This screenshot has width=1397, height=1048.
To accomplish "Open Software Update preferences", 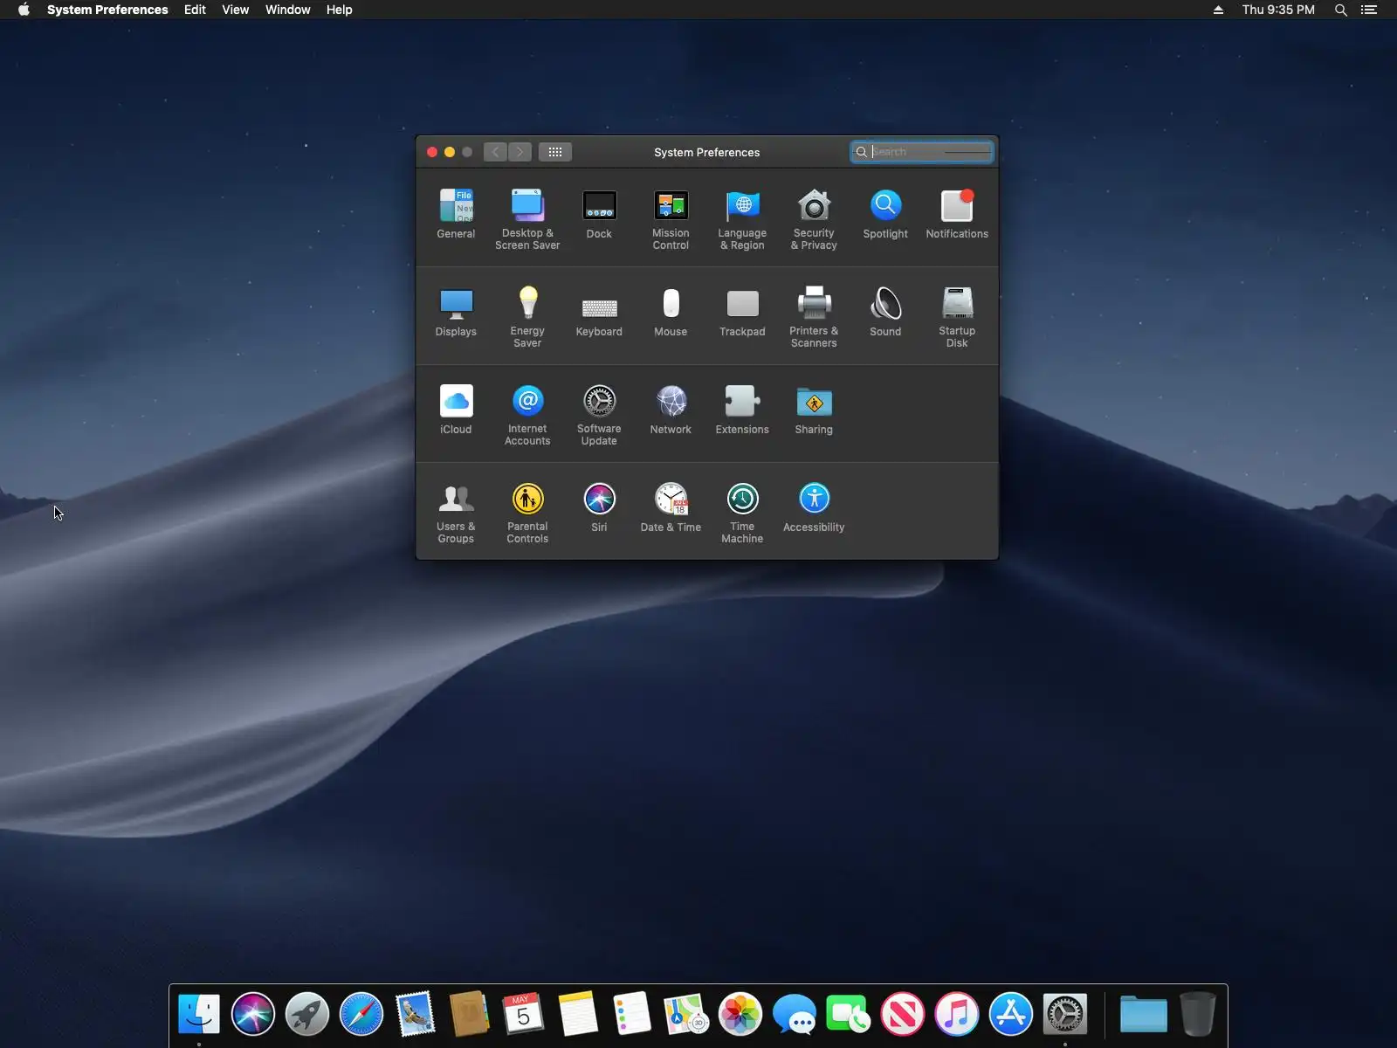I will pos(599,415).
